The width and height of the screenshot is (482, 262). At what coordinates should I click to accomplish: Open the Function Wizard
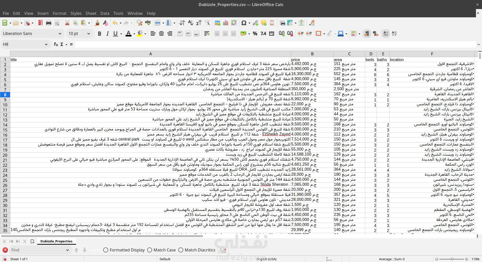click(x=56, y=44)
